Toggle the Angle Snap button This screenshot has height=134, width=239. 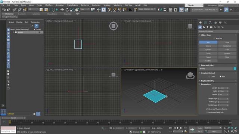coord(114,10)
